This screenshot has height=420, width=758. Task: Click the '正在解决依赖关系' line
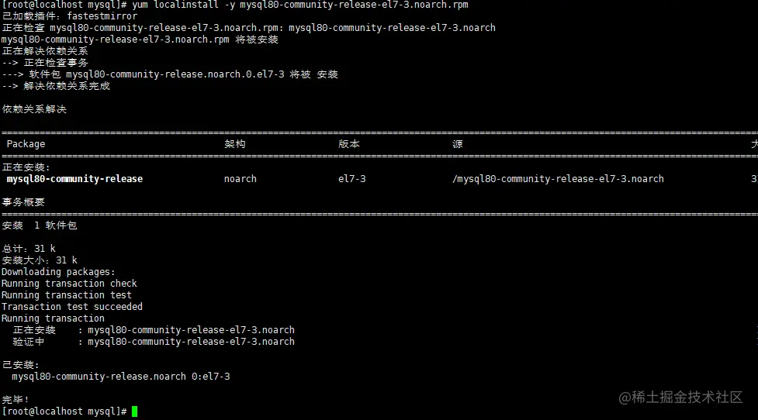coord(45,51)
